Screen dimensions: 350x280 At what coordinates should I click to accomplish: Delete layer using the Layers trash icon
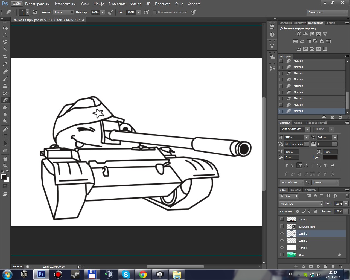(340, 266)
